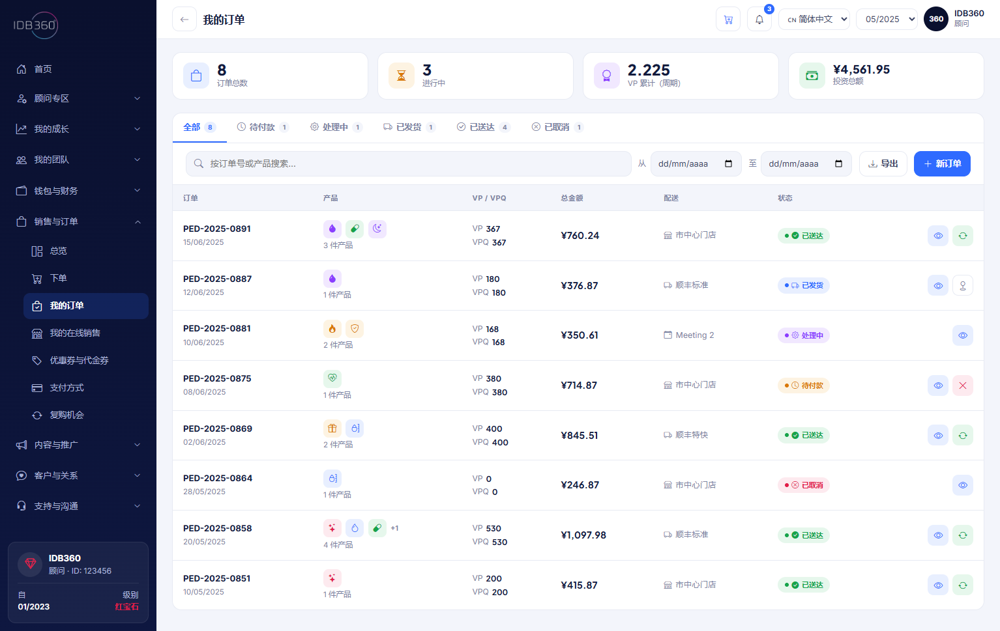Switch to 已送达 tab
The width and height of the screenshot is (1000, 631).
483,127
